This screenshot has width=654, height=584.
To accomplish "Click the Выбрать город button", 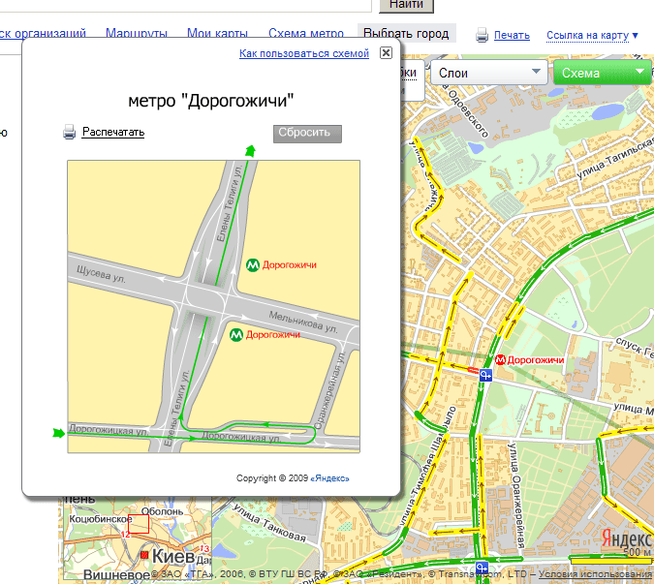I will click(x=406, y=34).
